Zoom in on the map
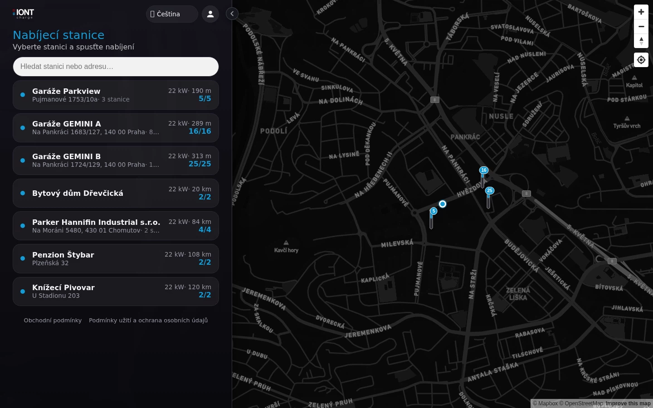Image resolution: width=653 pixels, height=408 pixels. (641, 12)
